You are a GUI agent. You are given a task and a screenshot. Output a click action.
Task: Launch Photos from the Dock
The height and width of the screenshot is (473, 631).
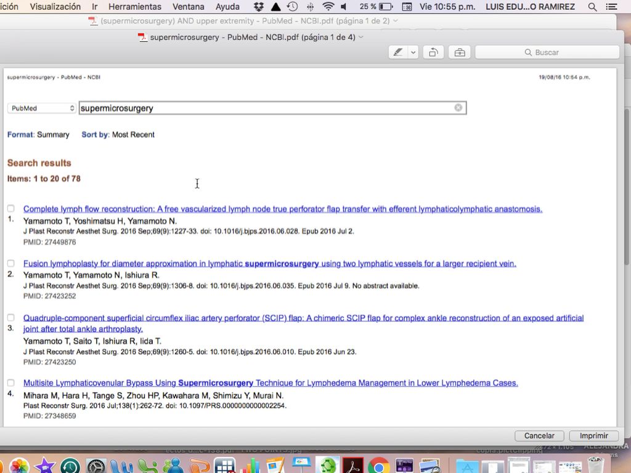point(19,466)
